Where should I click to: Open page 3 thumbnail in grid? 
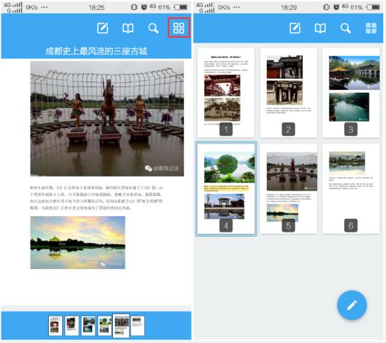350,93
